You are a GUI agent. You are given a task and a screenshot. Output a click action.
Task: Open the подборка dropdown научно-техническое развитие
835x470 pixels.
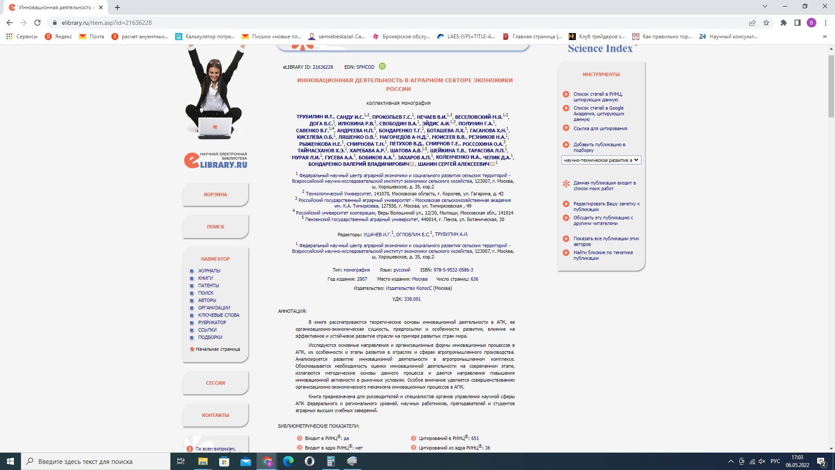(601, 160)
